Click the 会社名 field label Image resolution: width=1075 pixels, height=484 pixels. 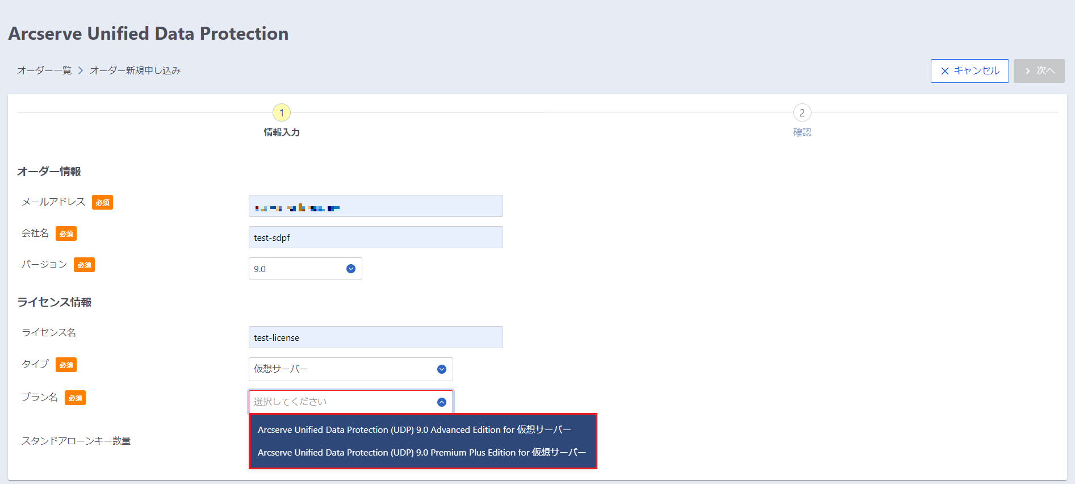[x=35, y=233]
